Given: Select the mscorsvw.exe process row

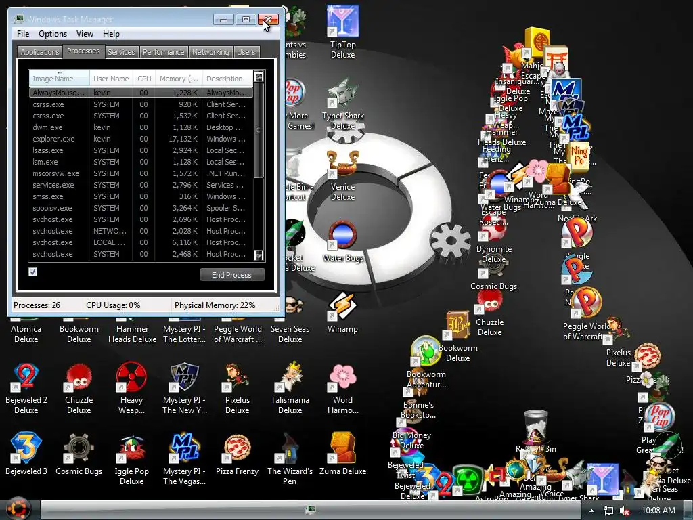Looking at the screenshot, I should 141,173.
